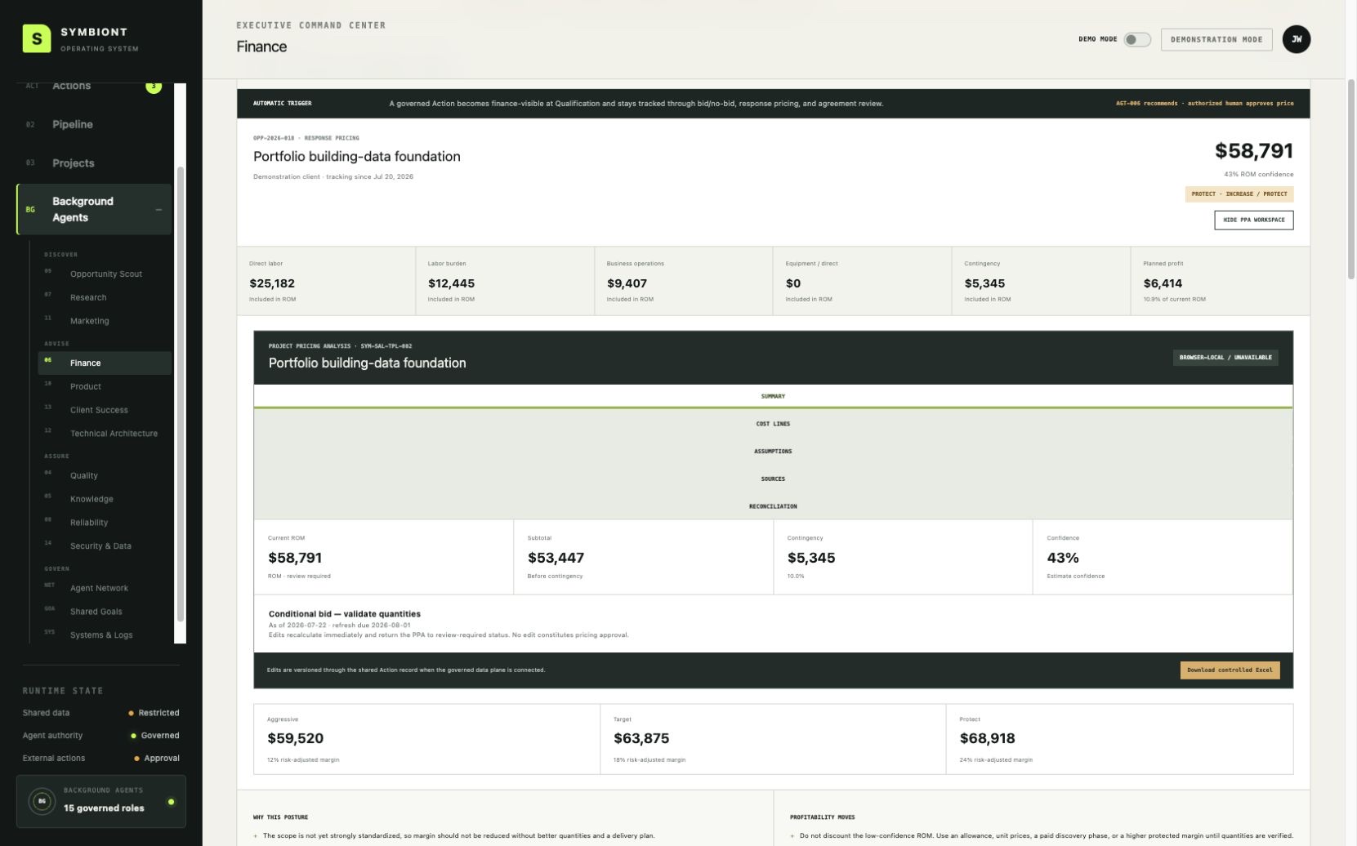
Task: Click the Demonstration Mode button
Action: pyautogui.click(x=1216, y=39)
